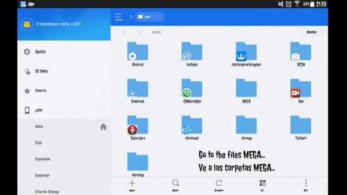Open the More three-dot menu

[x=306, y=185]
